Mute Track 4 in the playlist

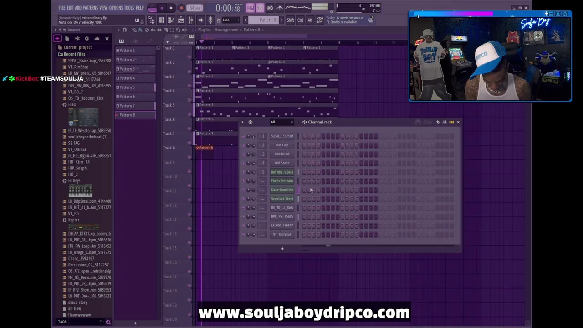pos(189,100)
